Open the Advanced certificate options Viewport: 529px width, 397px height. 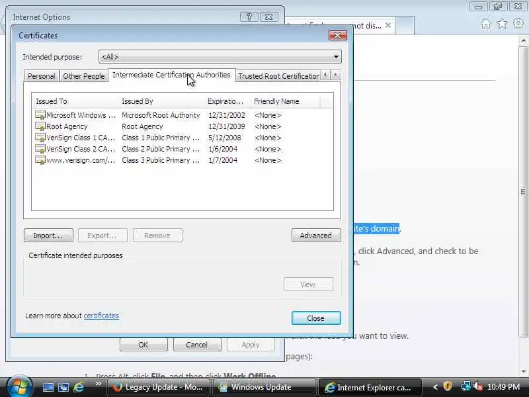click(x=316, y=236)
